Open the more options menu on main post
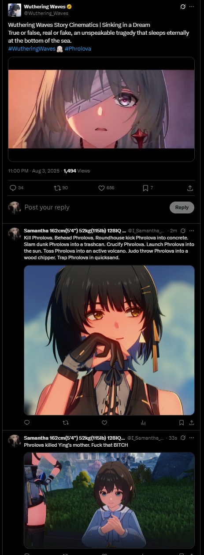204x555 pixels. [191, 7]
